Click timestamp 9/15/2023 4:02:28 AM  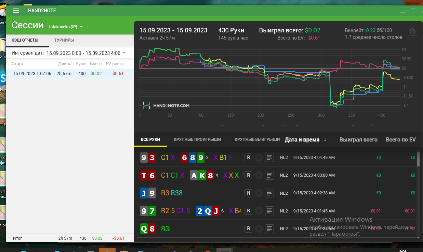point(314,193)
